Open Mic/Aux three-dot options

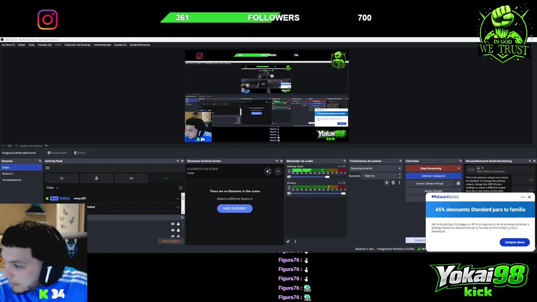click(289, 188)
